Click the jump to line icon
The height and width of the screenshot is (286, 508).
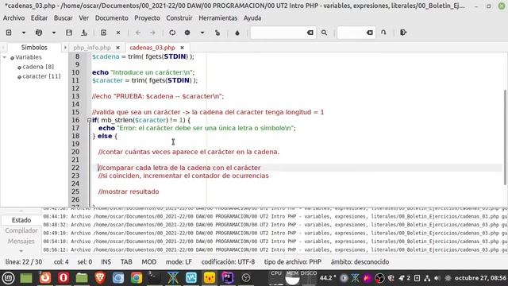coord(383,33)
